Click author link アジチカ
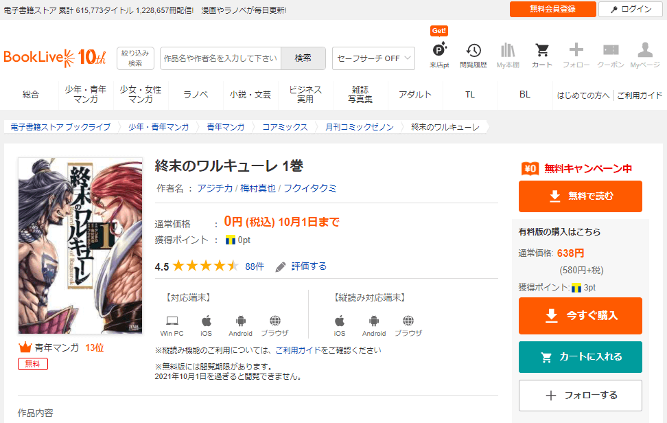Image resolution: width=667 pixels, height=423 pixels. coord(215,188)
